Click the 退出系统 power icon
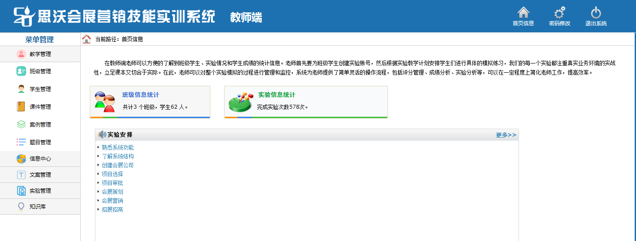The image size is (636, 241). pyautogui.click(x=596, y=13)
